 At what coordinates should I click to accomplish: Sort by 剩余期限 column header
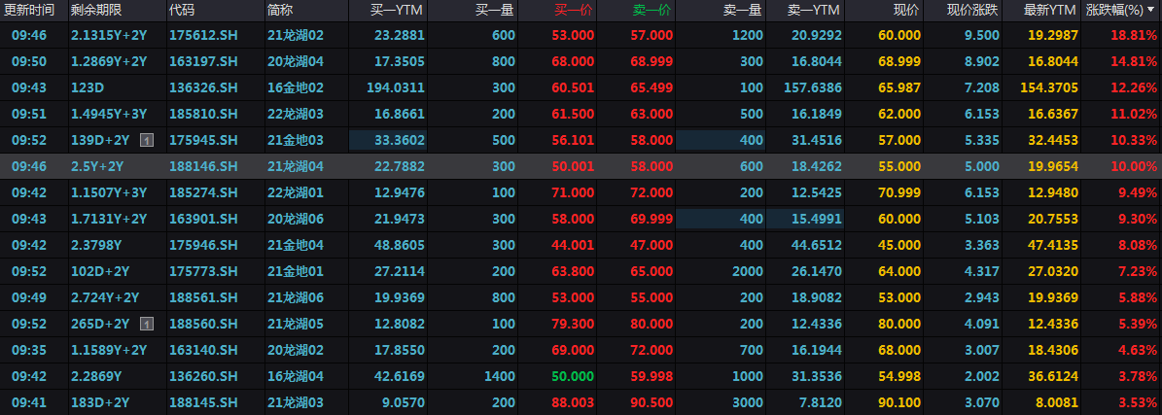pyautogui.click(x=96, y=11)
